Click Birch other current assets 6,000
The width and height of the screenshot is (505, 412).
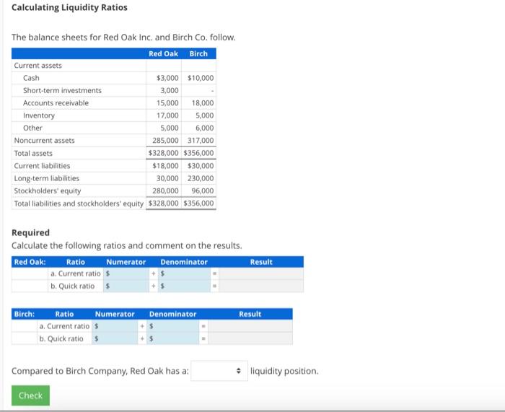[204, 128]
